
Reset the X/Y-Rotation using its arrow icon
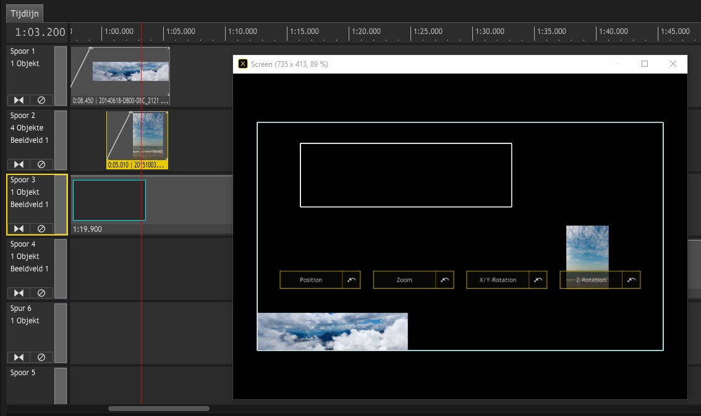538,280
